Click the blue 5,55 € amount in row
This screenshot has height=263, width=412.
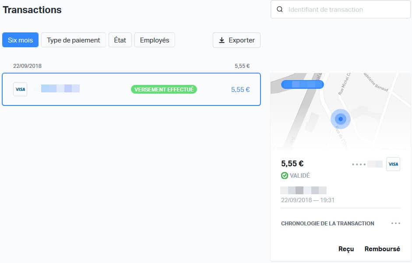(x=240, y=90)
